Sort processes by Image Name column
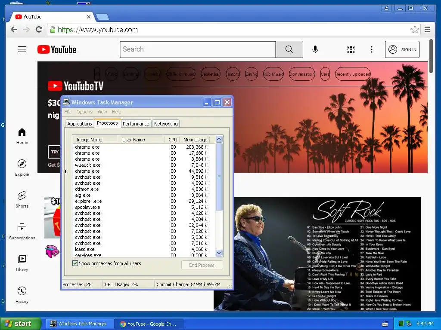441x330 pixels. click(x=95, y=140)
